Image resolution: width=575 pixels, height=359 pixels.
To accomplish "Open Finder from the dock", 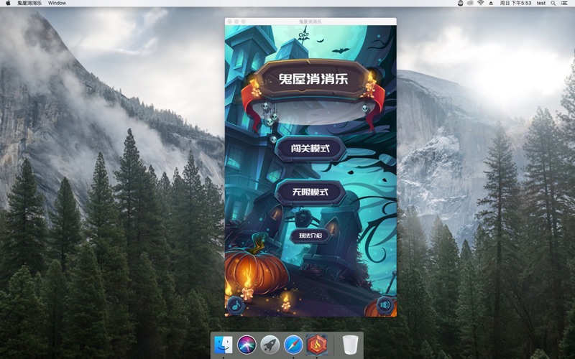I will coord(224,345).
